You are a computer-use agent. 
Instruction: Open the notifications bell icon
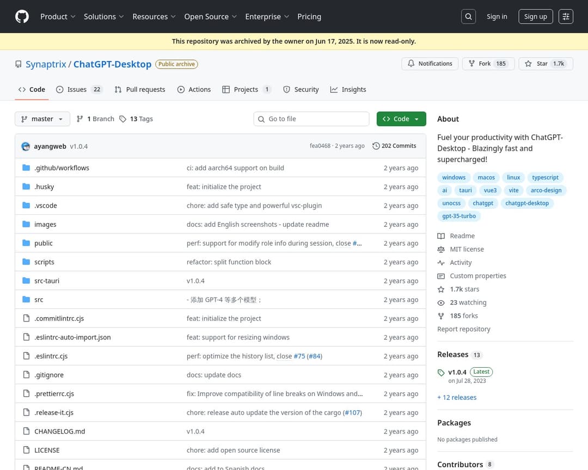[412, 64]
